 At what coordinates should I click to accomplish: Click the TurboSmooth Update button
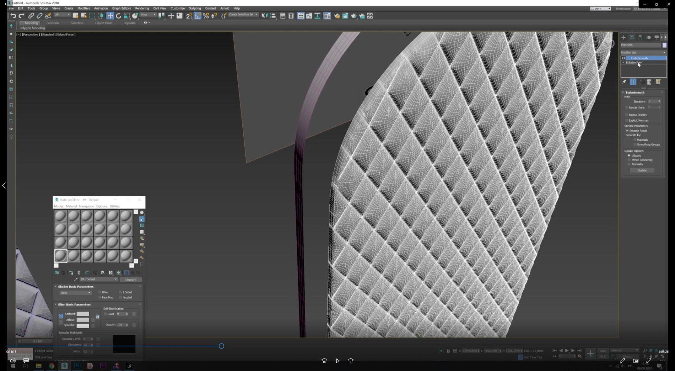click(x=642, y=170)
